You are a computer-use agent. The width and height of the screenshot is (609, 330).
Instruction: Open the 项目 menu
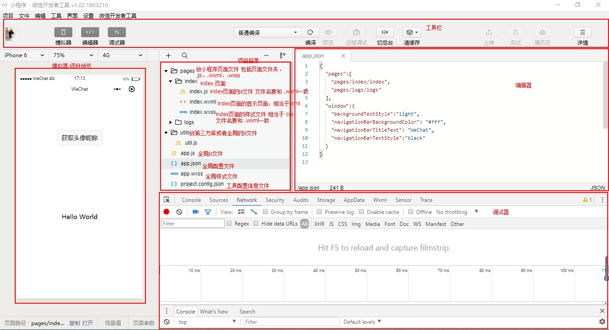tap(8, 16)
